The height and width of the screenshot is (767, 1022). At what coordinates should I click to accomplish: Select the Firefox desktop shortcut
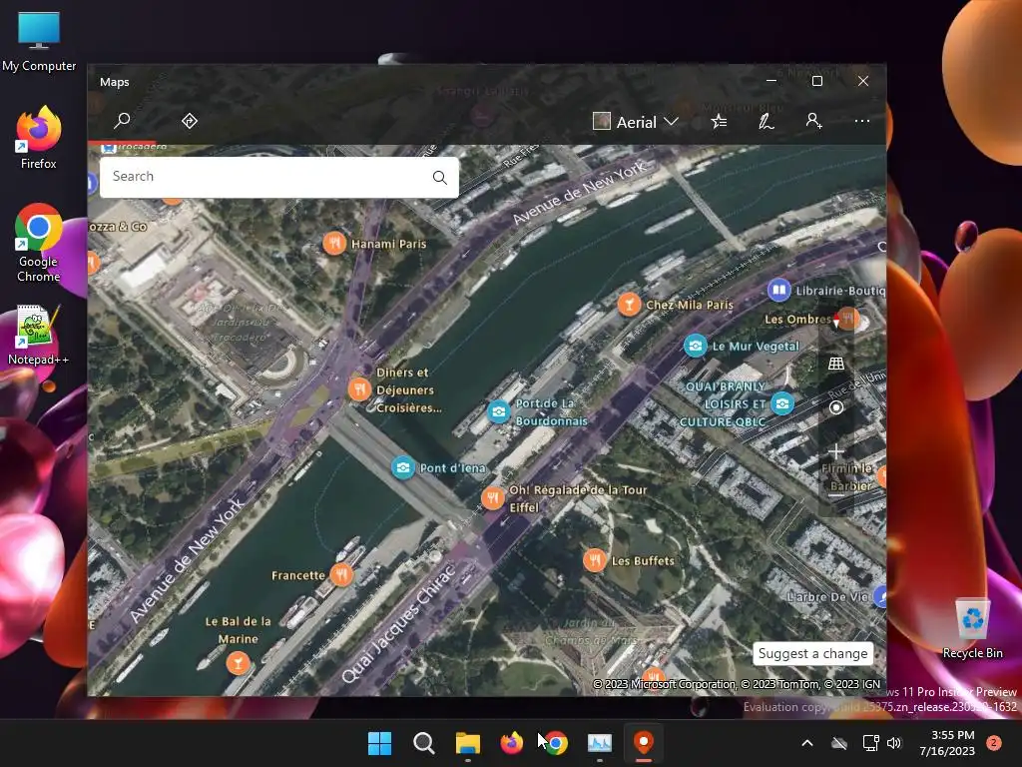point(39,138)
